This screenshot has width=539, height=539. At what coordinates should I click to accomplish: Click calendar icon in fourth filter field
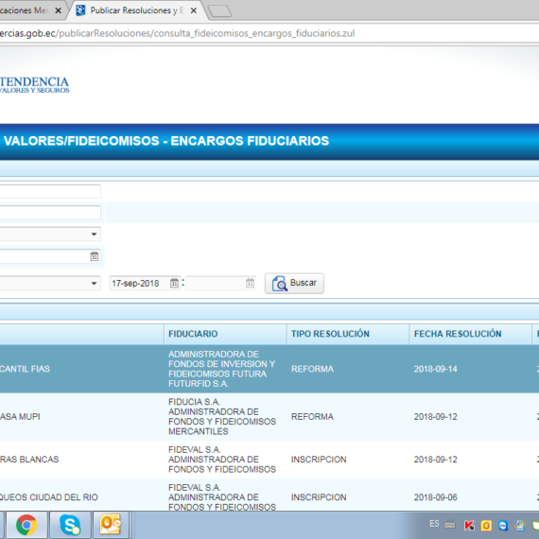point(95,256)
